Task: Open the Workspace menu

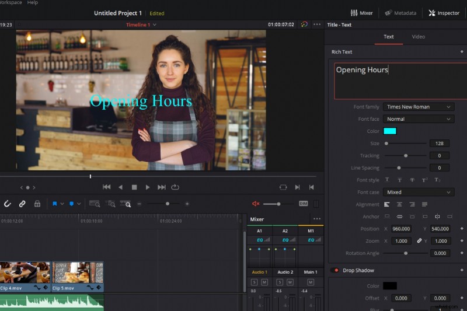Action: tap(11, 2)
